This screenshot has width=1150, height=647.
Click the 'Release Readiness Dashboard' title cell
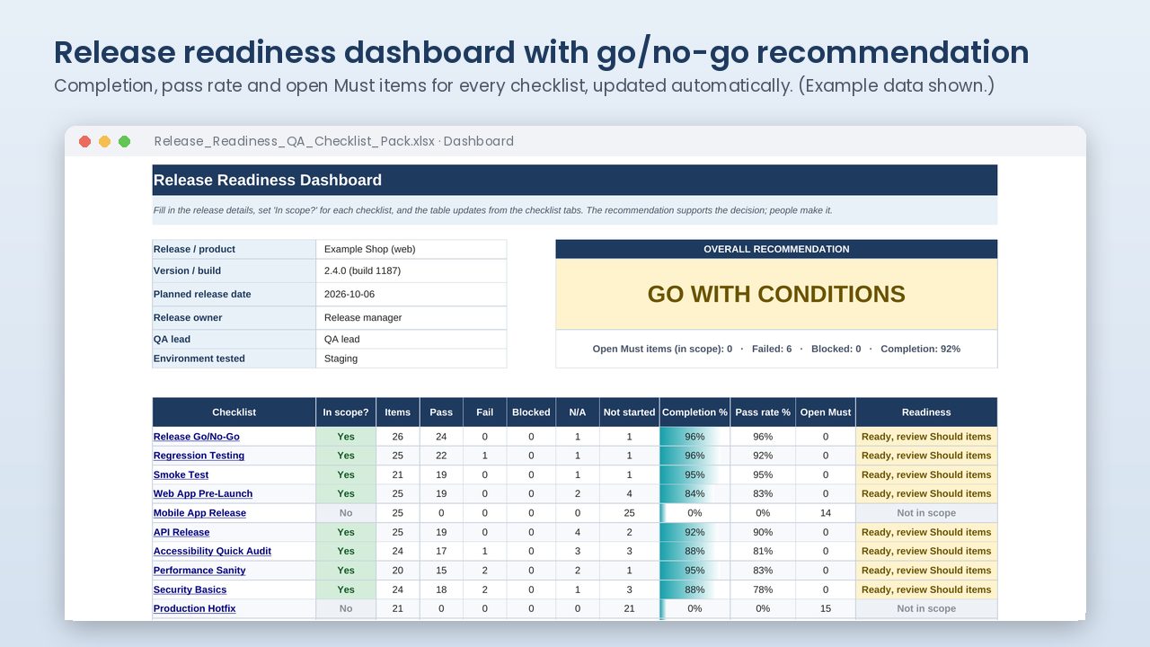point(575,180)
